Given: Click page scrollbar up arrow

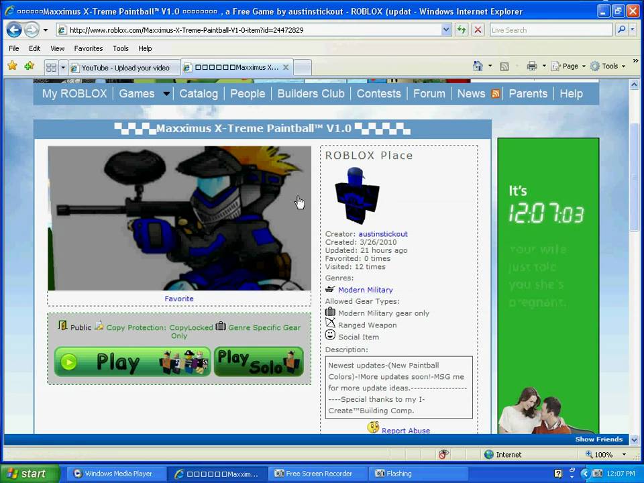Looking at the screenshot, I should click(634, 85).
